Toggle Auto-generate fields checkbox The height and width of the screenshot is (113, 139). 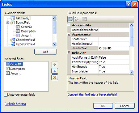[6, 95]
